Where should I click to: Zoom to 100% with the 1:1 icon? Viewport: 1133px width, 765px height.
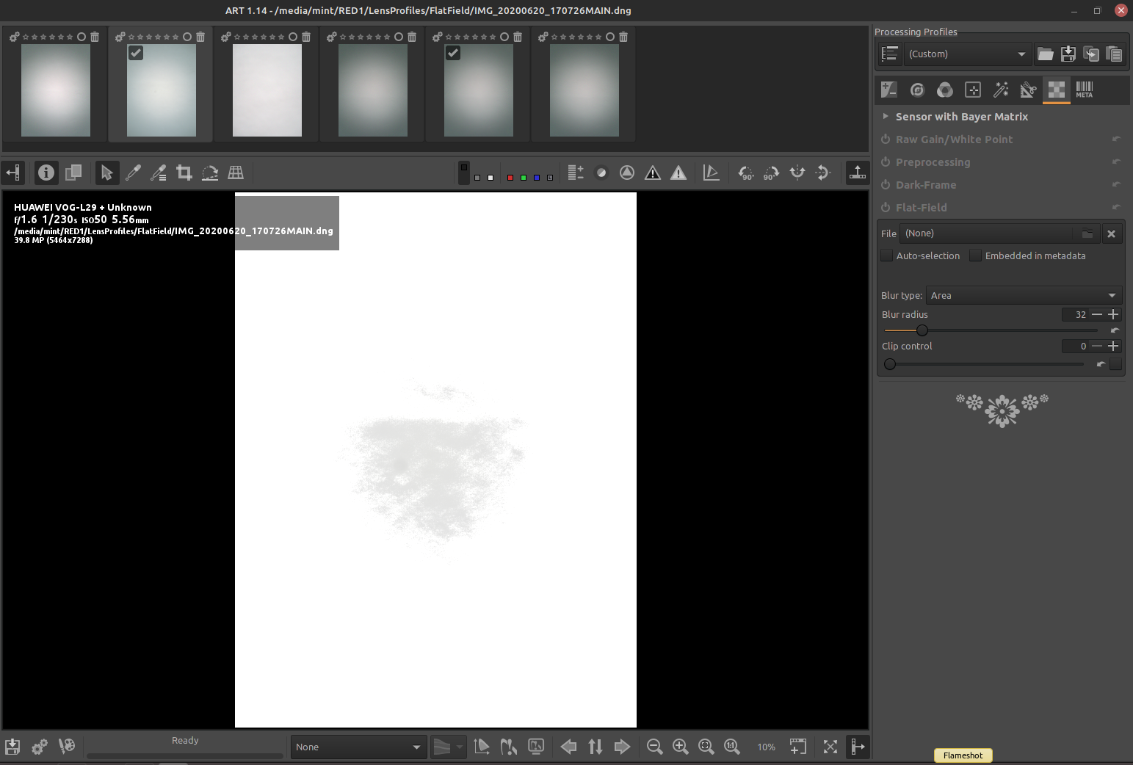coord(732,747)
